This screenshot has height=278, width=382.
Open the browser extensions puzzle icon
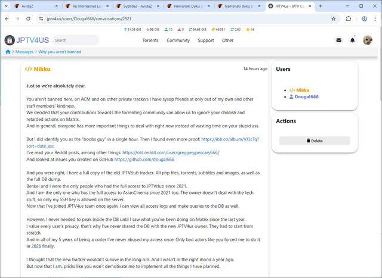(349, 18)
